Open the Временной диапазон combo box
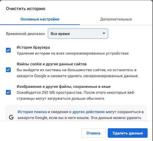 click(78, 34)
